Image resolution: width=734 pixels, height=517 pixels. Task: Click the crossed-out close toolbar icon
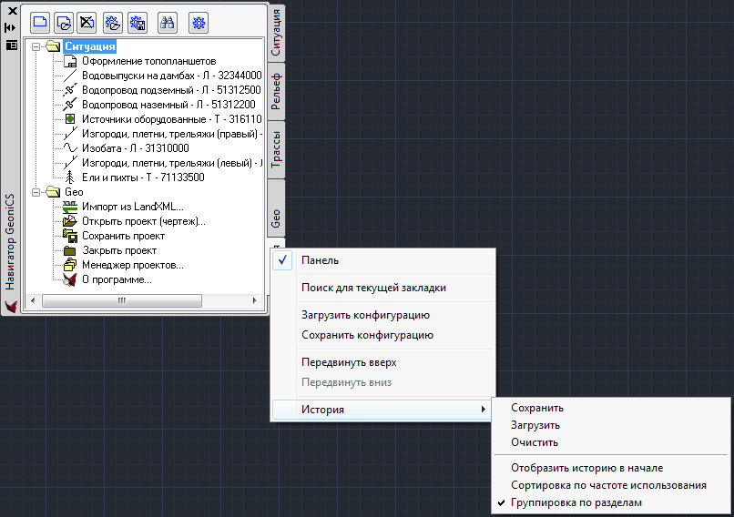87,22
